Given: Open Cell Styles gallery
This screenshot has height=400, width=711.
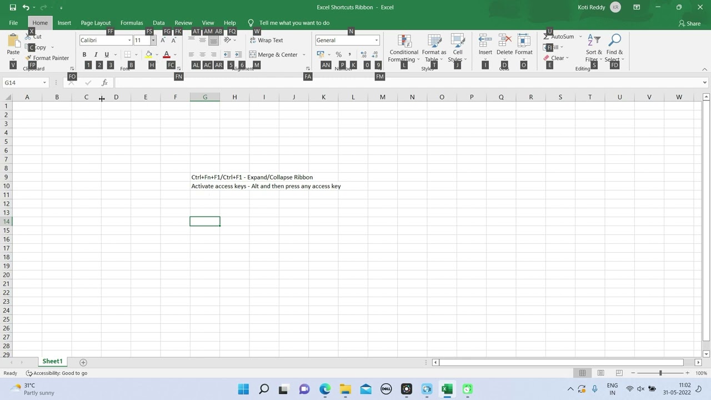Looking at the screenshot, I should [x=457, y=48].
